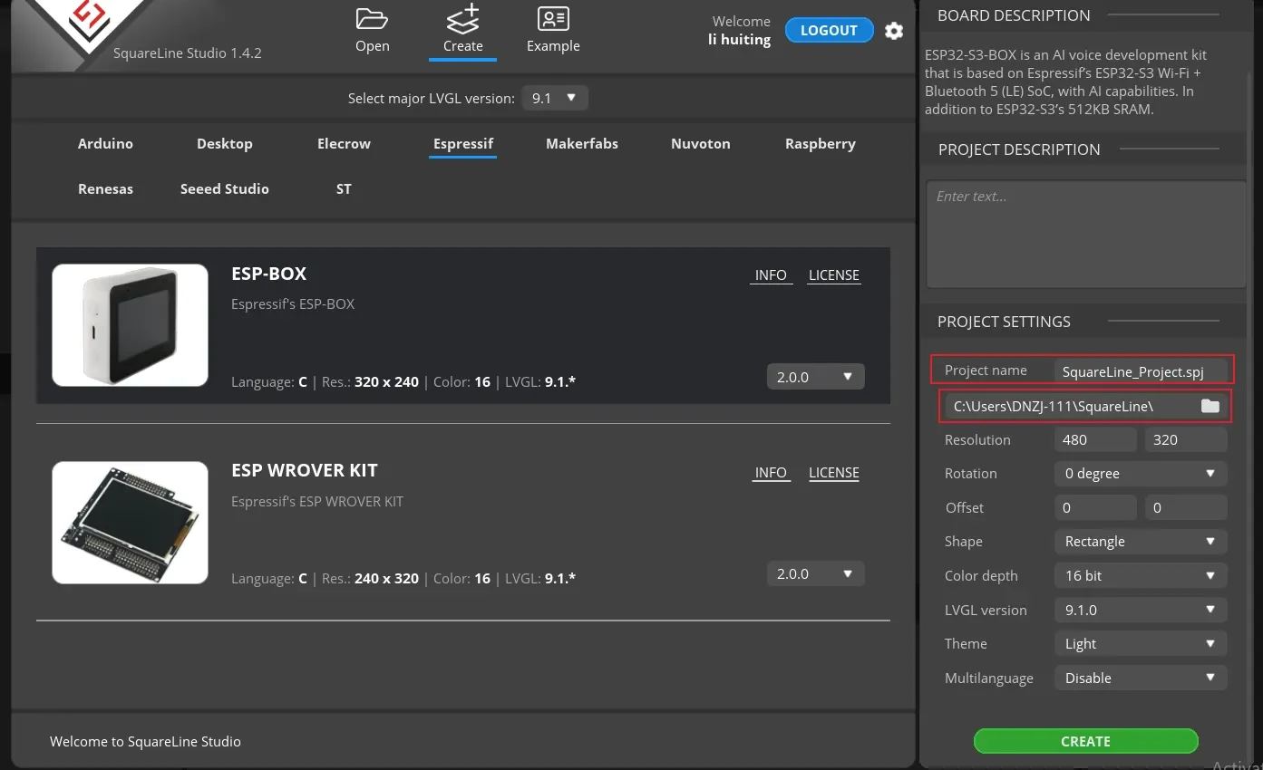Click the Open project folder icon
1263x770 pixels.
[372, 20]
